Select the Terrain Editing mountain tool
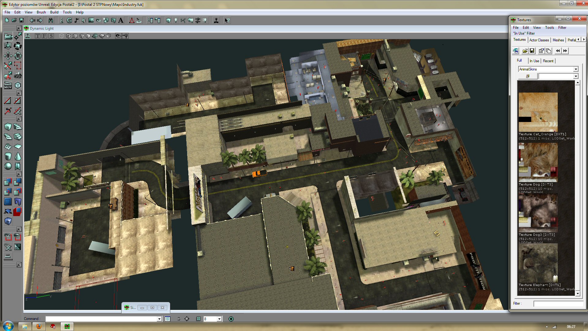Screen dimensions: 588x331 pyautogui.click(x=18, y=75)
